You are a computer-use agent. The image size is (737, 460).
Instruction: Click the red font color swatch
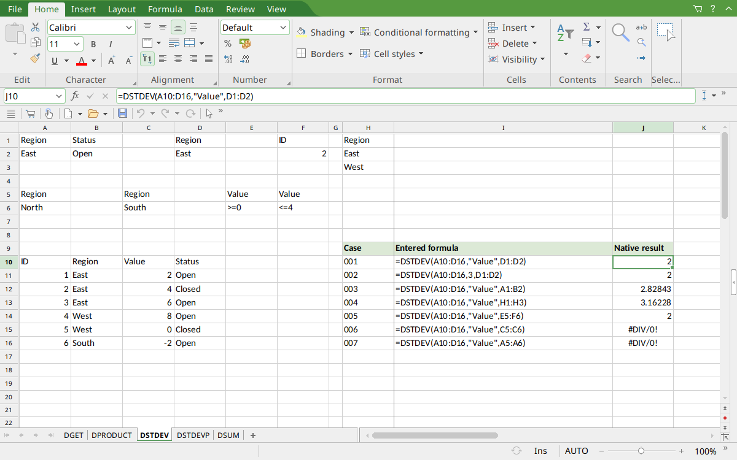click(81, 60)
